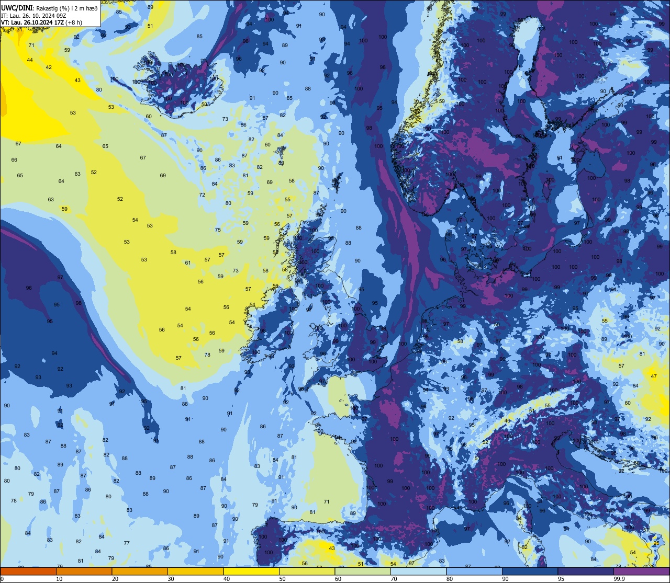Click the 'UWC/DINI' map title text
Screen dimensions: 670x583
[x=17, y=8]
